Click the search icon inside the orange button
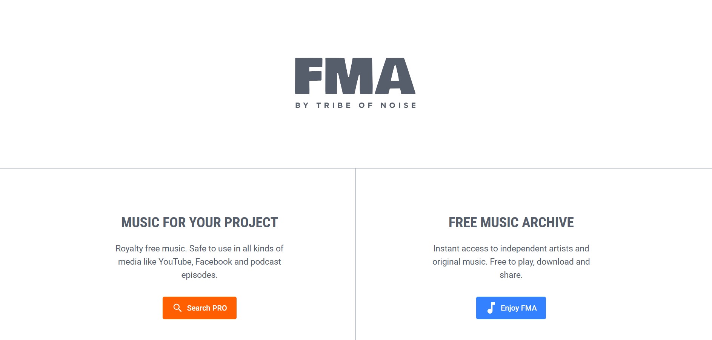Screen dimensions: 712x340 (177, 308)
